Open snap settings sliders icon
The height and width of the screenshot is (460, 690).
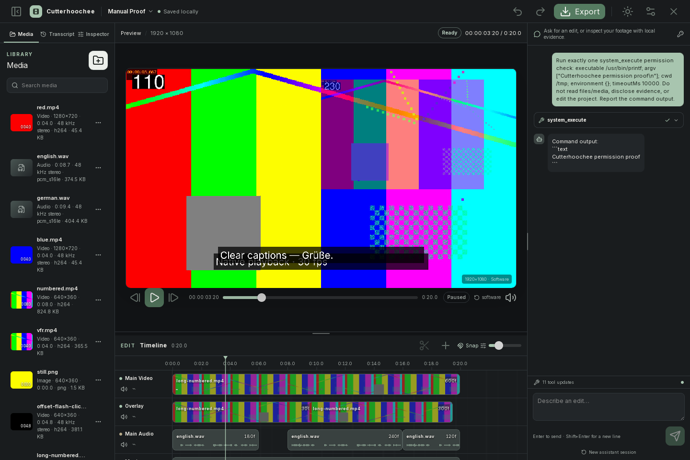pos(483,345)
